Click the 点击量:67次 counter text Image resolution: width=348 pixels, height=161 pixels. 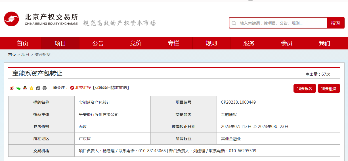tap(318, 74)
